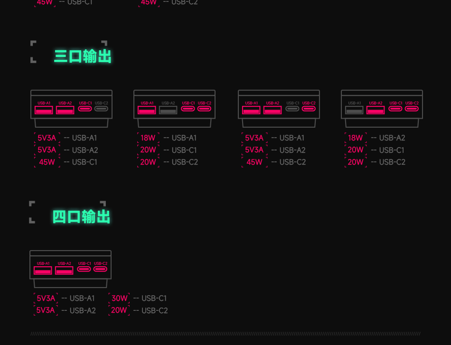Click the USB-A1 port on the four-port charger diagram
The image size is (451, 345).
pos(43,270)
